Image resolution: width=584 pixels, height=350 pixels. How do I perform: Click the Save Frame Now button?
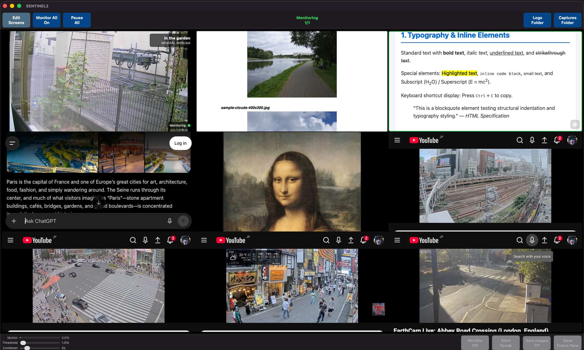[568, 343]
